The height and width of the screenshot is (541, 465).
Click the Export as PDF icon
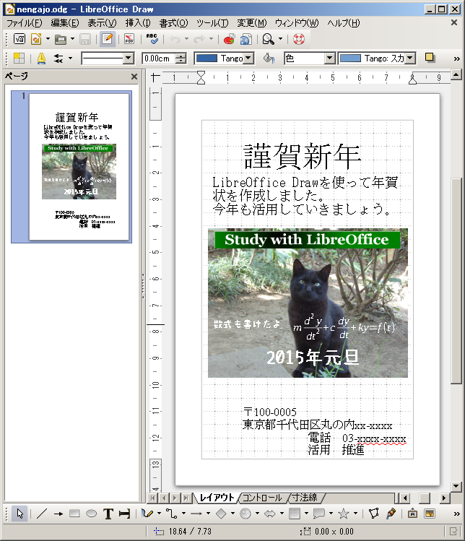point(129,39)
